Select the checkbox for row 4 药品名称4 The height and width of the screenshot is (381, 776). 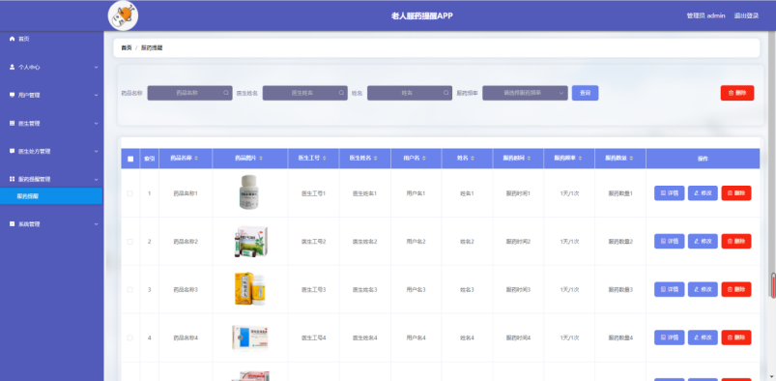130,337
